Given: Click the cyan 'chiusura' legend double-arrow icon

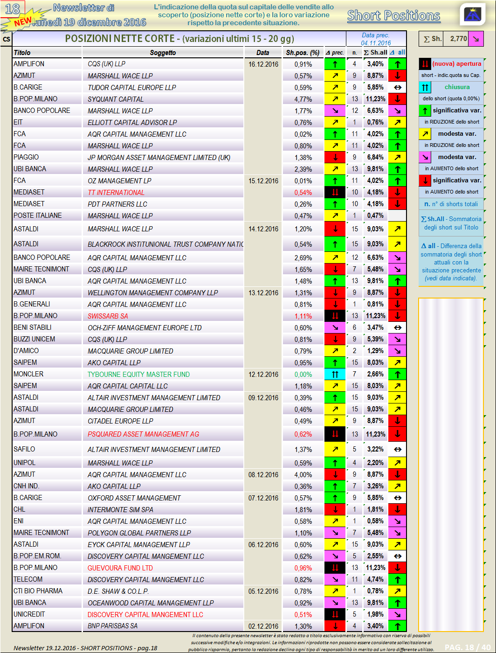Looking at the screenshot, I should tap(425, 87).
